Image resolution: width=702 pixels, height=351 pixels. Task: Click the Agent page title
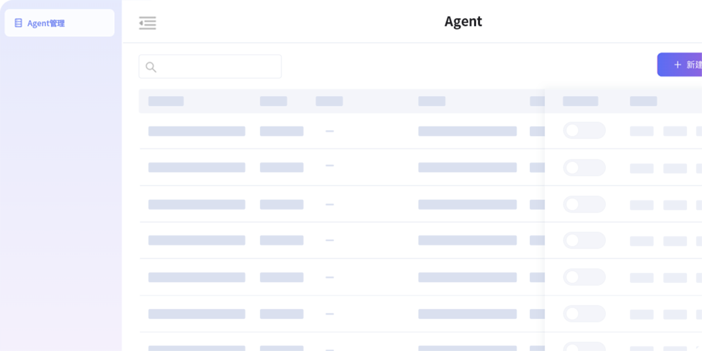pyautogui.click(x=463, y=22)
